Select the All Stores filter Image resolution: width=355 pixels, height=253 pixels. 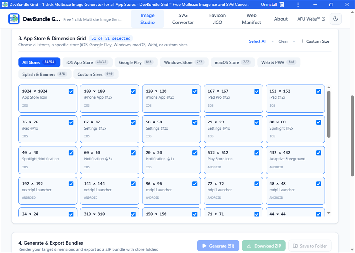click(39, 62)
